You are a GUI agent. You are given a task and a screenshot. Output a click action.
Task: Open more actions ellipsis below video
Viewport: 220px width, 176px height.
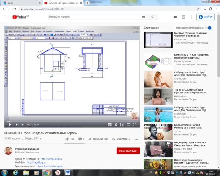pyautogui.click(x=136, y=139)
